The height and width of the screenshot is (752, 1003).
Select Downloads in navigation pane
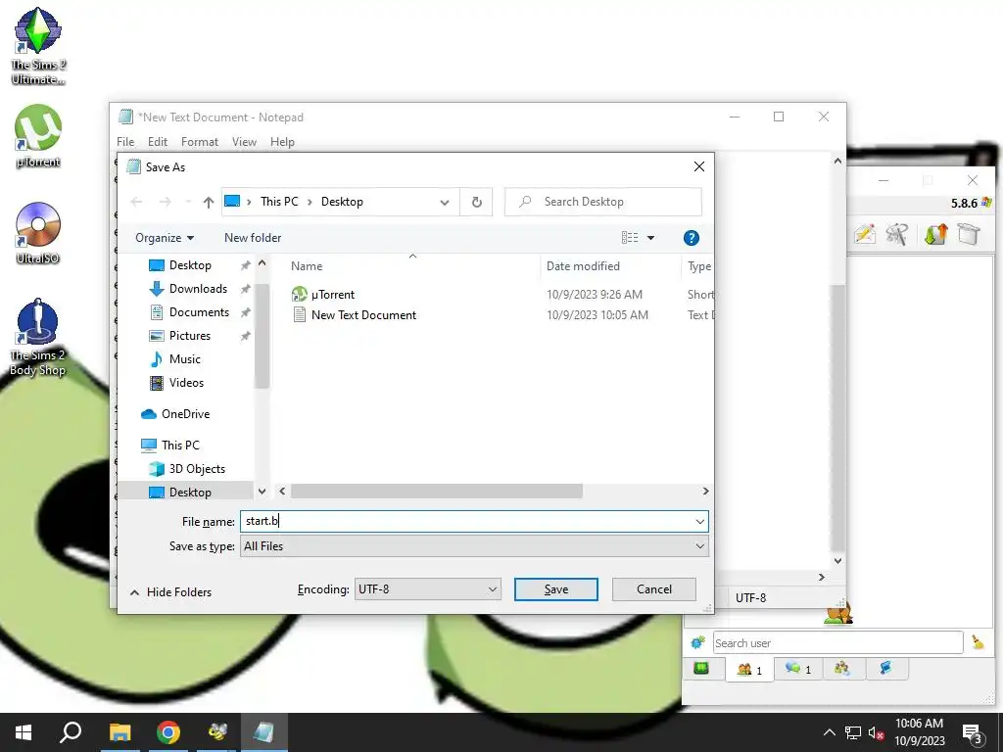pos(198,289)
